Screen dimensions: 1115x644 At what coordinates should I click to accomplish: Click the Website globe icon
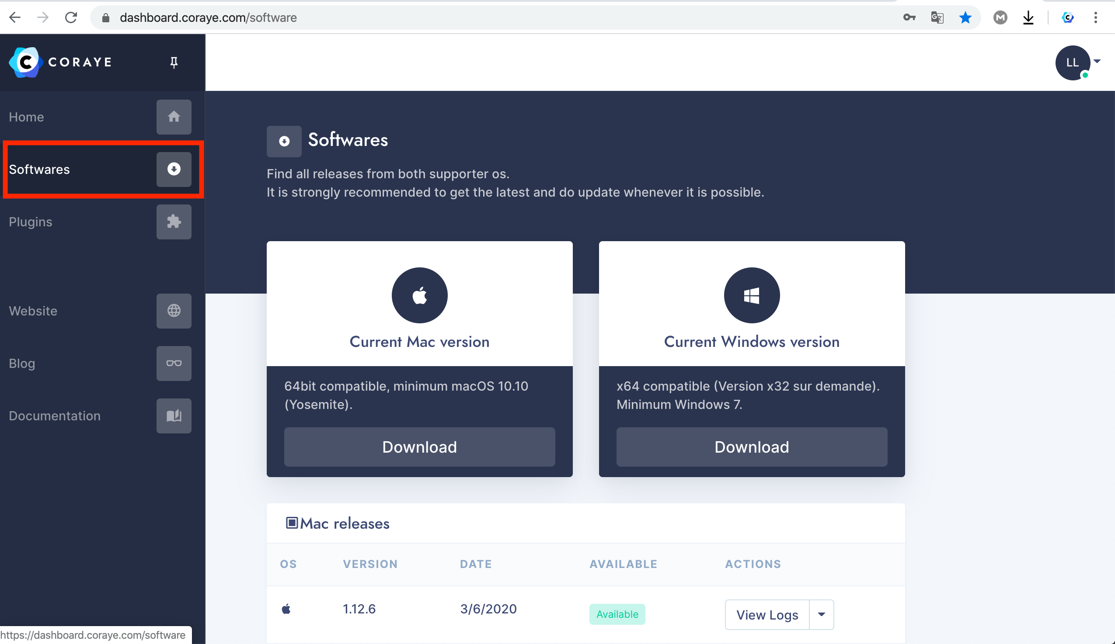[x=174, y=311]
